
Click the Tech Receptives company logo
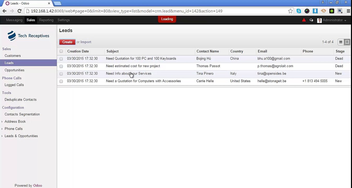click(x=28, y=36)
